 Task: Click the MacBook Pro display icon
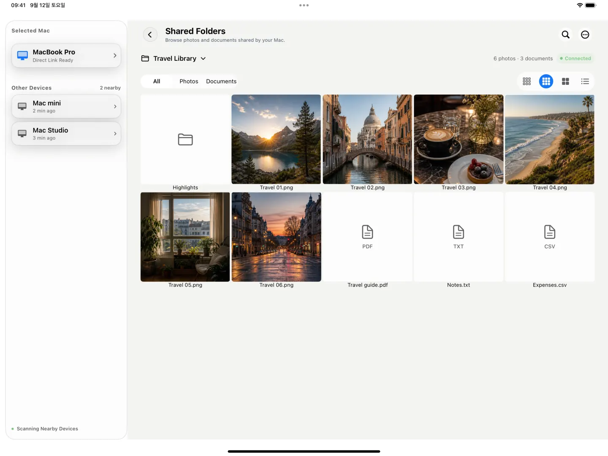click(22, 56)
